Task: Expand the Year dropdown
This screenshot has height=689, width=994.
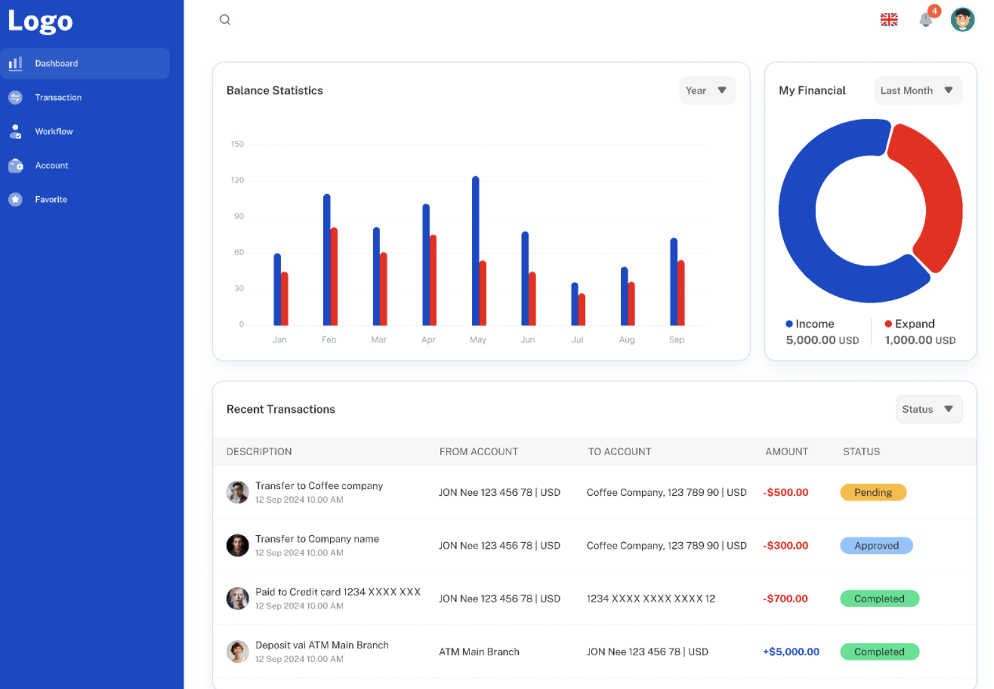Action: coord(706,91)
